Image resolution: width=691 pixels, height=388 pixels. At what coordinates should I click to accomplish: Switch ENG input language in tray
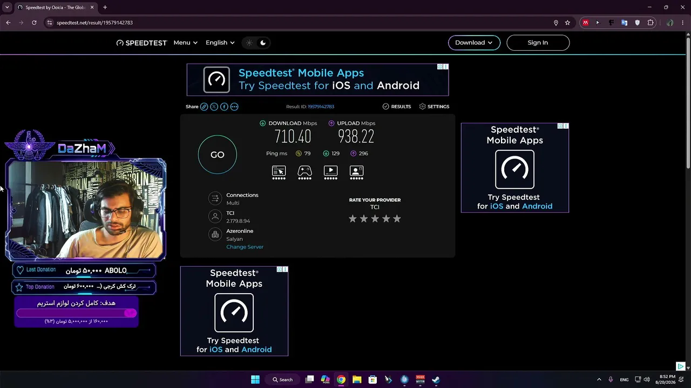coord(624,379)
